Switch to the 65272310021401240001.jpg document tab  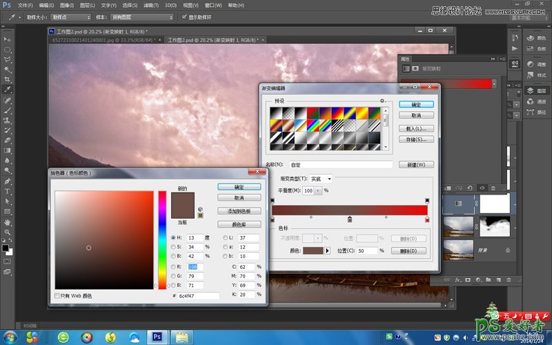(105, 41)
